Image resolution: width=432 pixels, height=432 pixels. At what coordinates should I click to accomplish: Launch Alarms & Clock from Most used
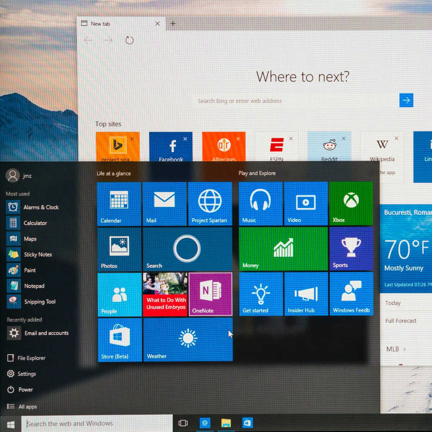coord(33,207)
